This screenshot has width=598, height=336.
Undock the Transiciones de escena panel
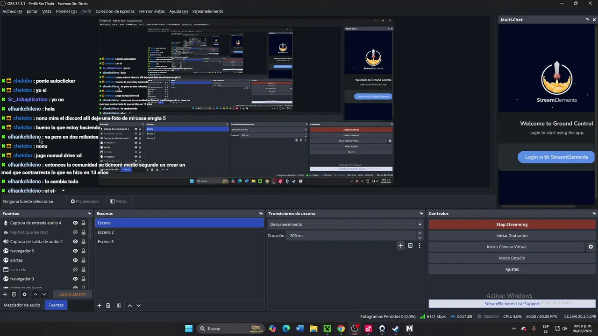tap(421, 214)
